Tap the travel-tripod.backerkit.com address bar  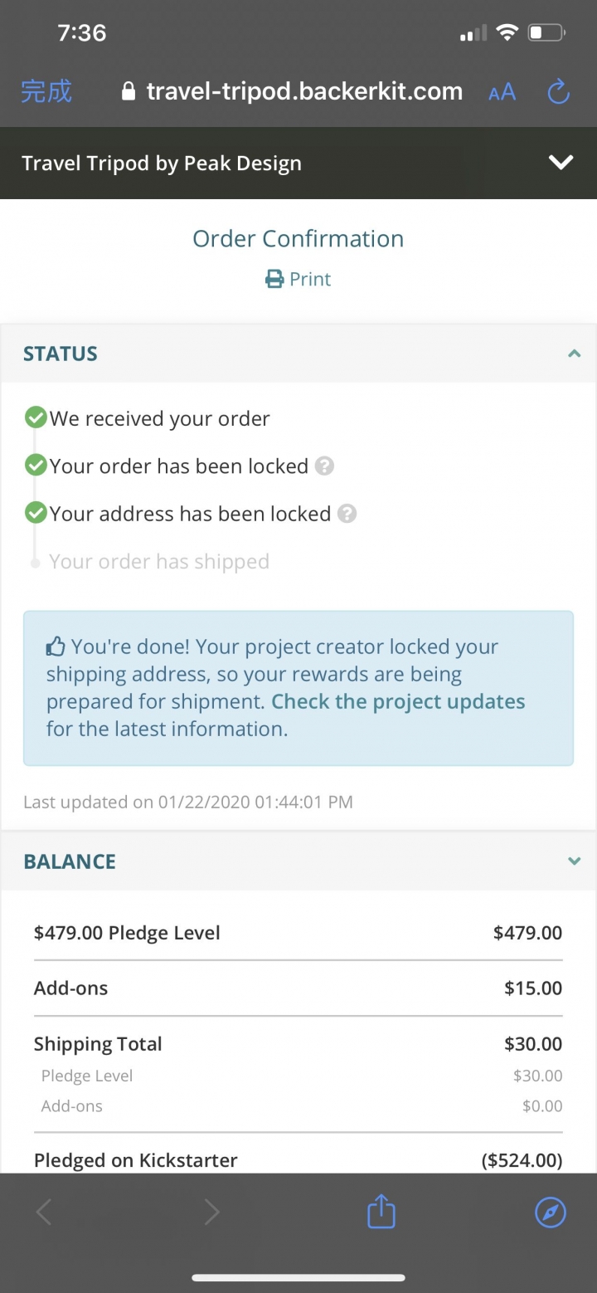click(292, 91)
